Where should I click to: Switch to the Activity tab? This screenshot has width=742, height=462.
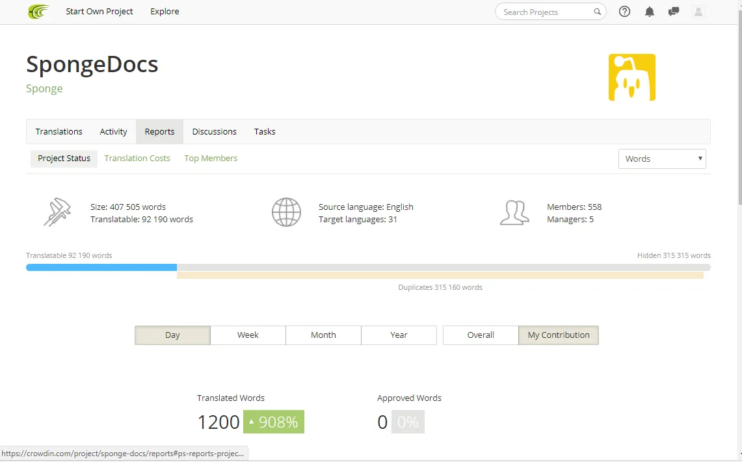pos(114,131)
